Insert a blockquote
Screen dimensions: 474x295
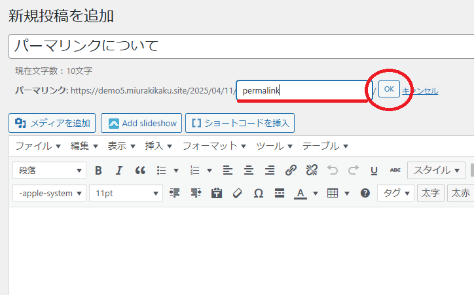(140, 171)
